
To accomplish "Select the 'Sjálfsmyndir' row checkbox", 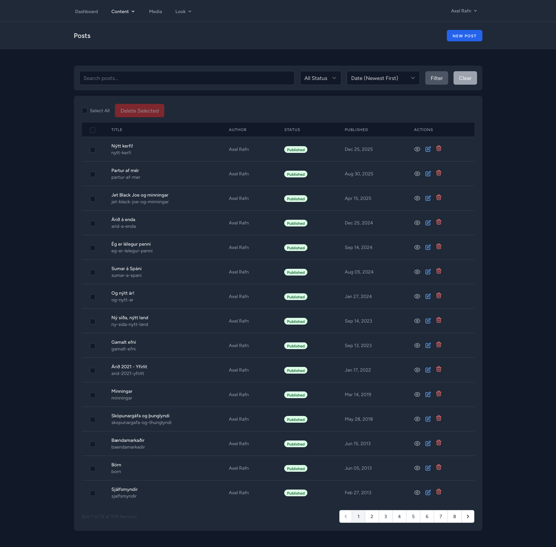I will (x=93, y=493).
